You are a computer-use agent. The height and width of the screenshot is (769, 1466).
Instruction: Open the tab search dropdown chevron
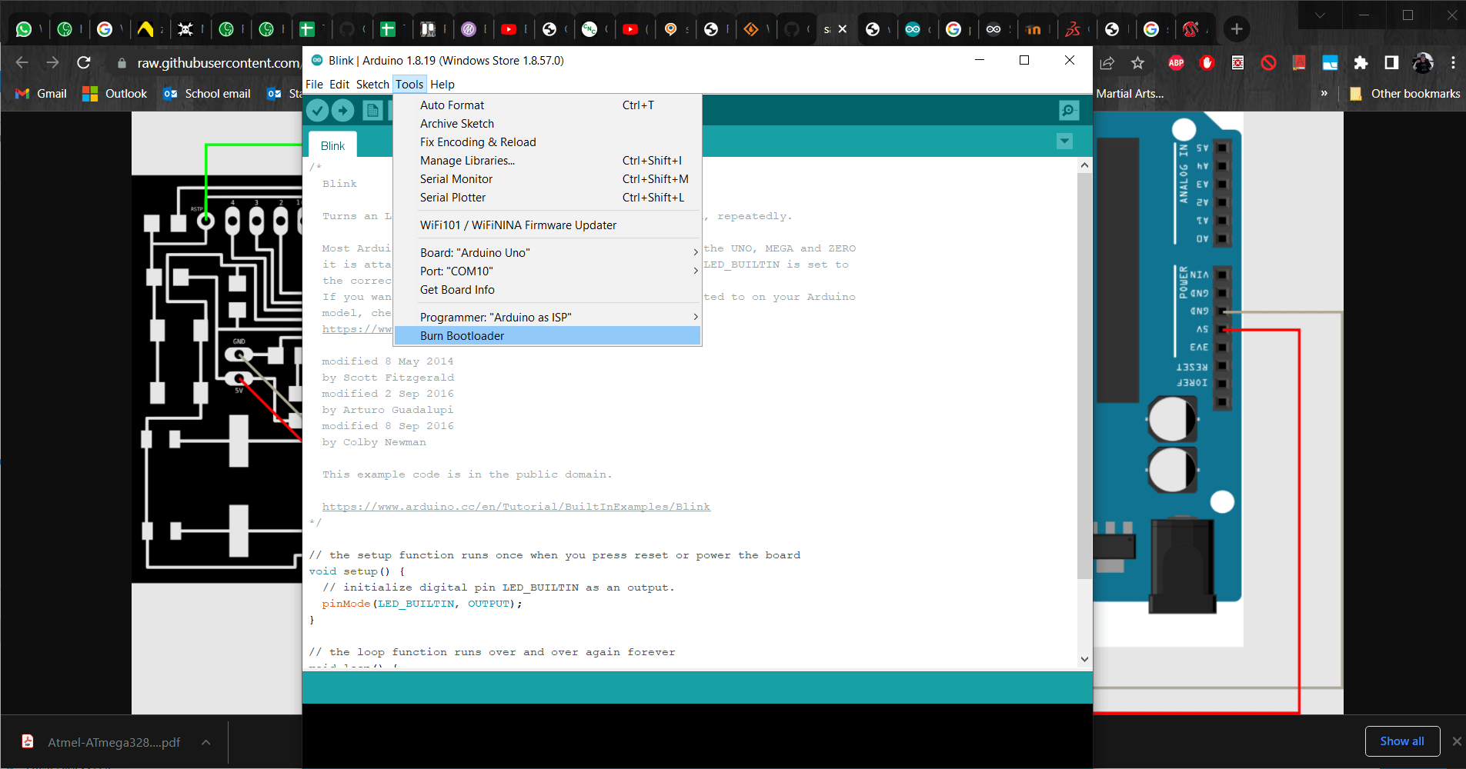(1320, 15)
